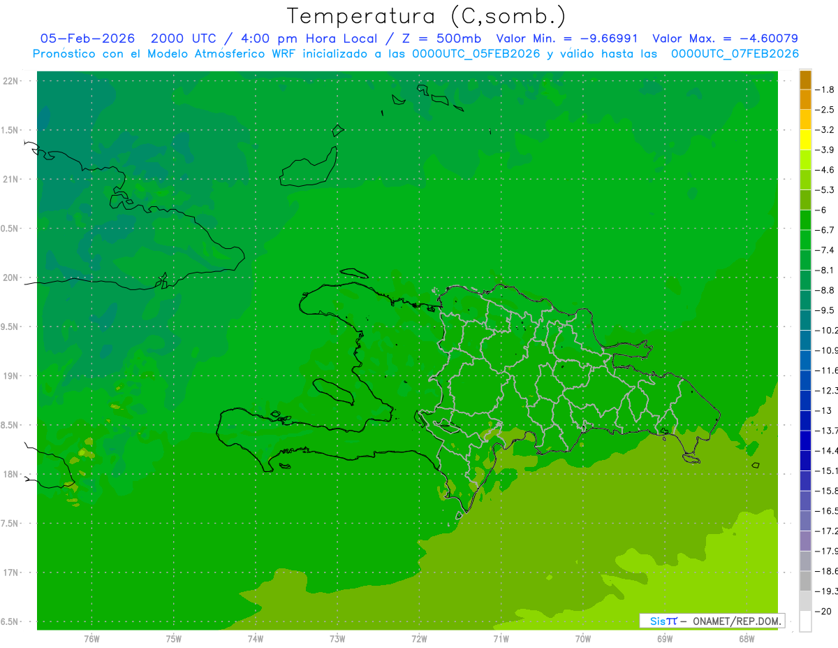The height and width of the screenshot is (648, 838).
Task: Click the '2000 UTC' time label
Action: 184,38
